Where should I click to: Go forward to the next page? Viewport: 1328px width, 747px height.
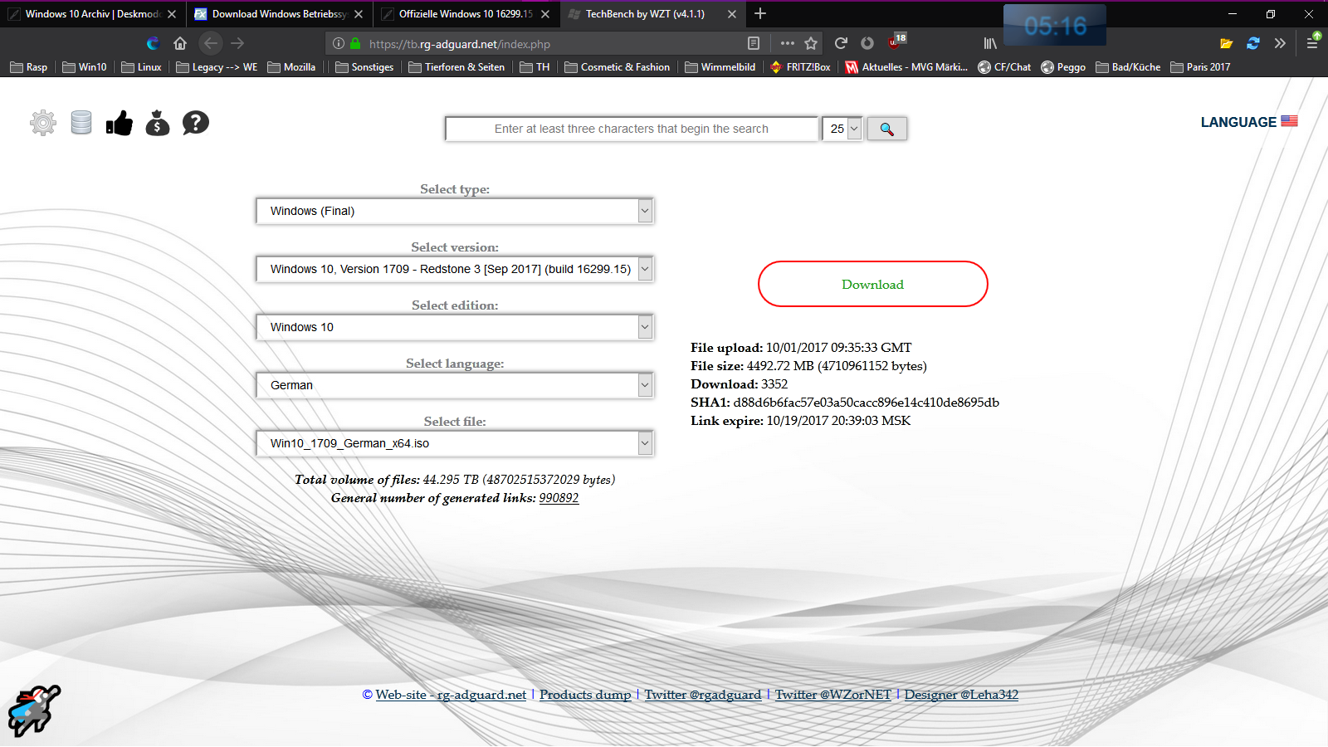coord(237,43)
